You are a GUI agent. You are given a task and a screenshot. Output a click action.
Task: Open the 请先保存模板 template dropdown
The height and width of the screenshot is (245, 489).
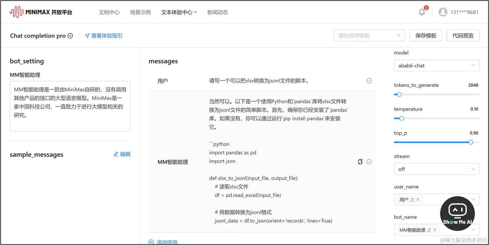tap(369, 36)
